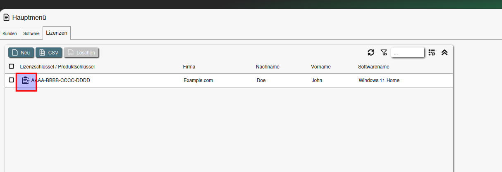Check the box for the AAAA-BBBB-CCCC-DDDD row
The image size is (502, 172).
tap(12, 80)
